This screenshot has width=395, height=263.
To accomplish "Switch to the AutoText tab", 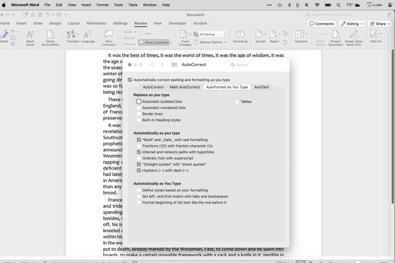I will (x=262, y=87).
